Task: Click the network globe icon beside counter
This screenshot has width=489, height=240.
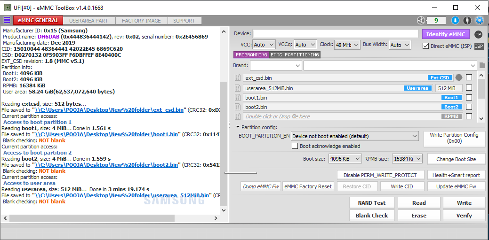Action: [421, 21]
